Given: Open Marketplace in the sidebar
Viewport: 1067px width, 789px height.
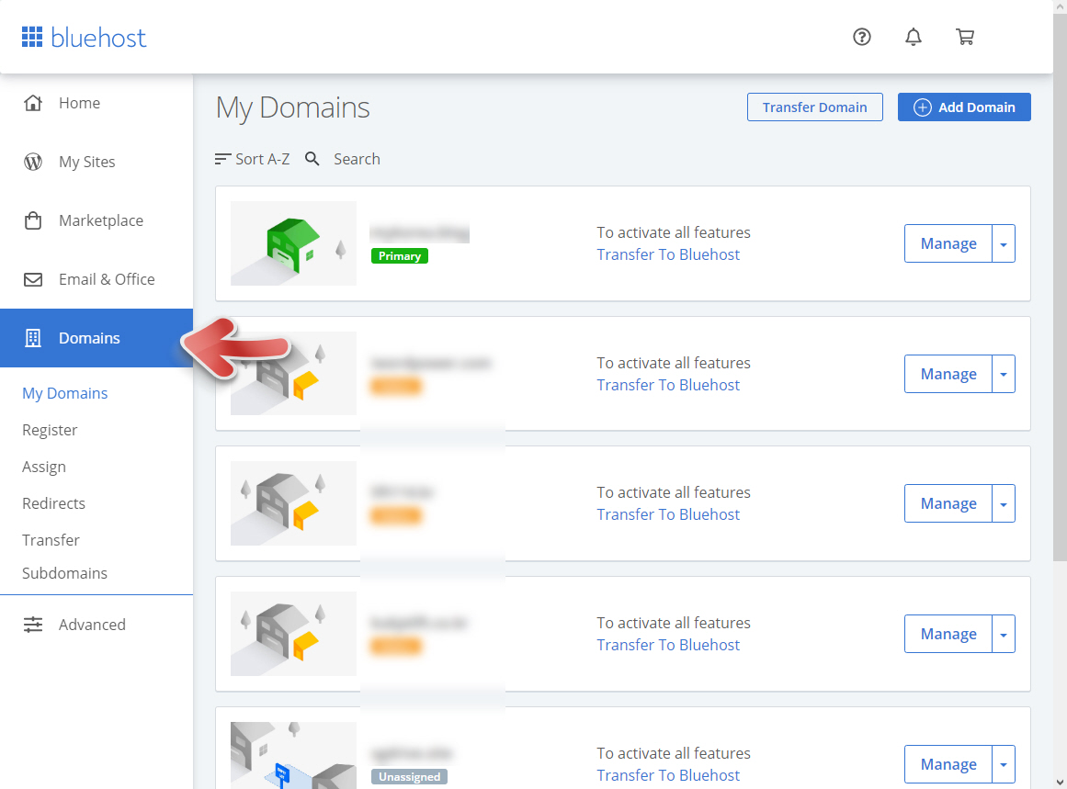Looking at the screenshot, I should (x=96, y=220).
